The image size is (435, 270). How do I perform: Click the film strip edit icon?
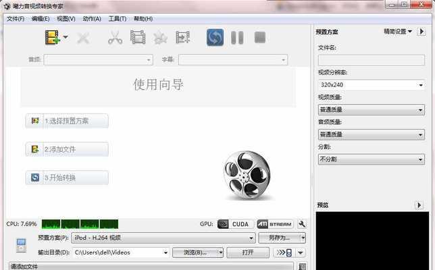click(138, 37)
